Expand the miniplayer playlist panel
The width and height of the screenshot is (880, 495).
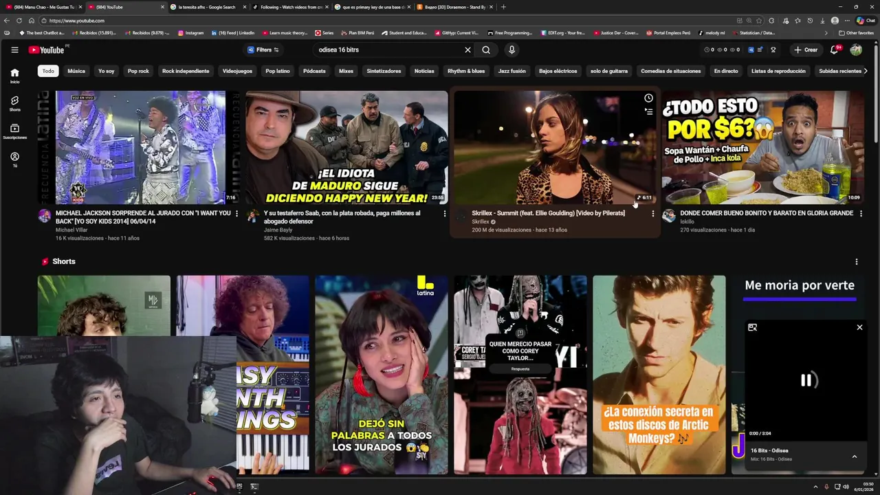coord(855,456)
